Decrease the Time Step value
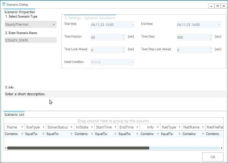 pos(210,39)
